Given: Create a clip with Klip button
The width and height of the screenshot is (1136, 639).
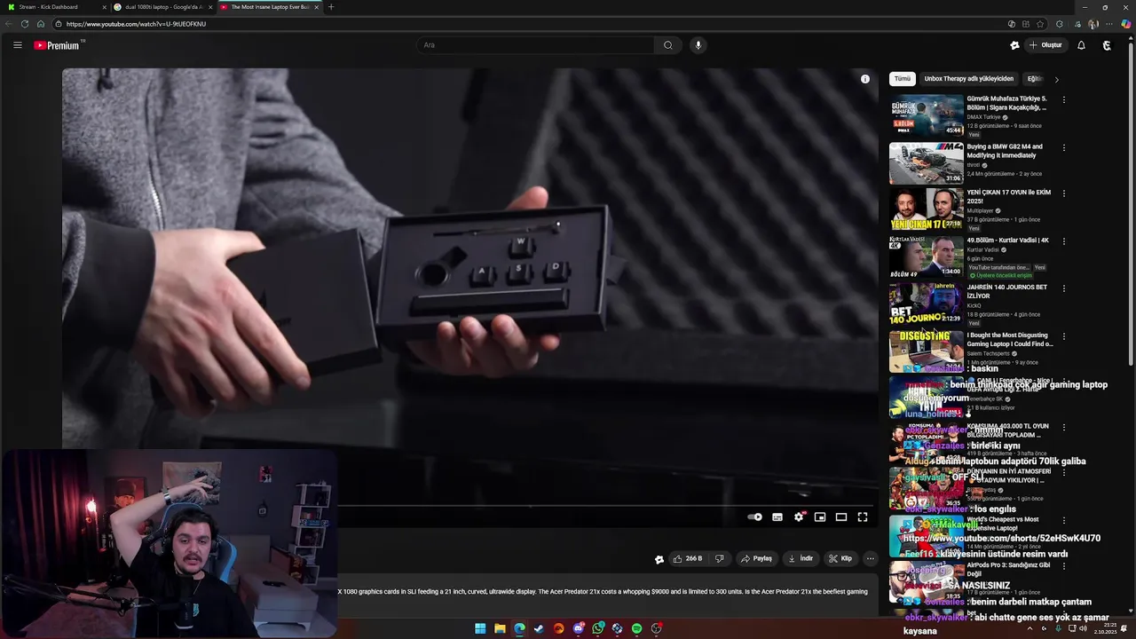Looking at the screenshot, I should [840, 558].
